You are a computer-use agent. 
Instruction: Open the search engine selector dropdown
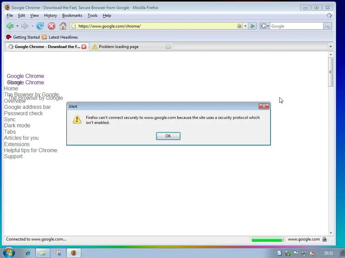(x=264, y=26)
